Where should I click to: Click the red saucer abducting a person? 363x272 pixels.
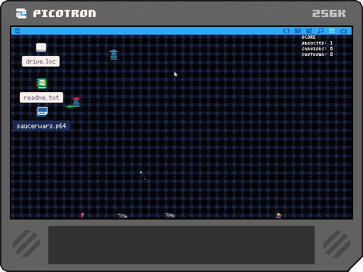point(76,101)
